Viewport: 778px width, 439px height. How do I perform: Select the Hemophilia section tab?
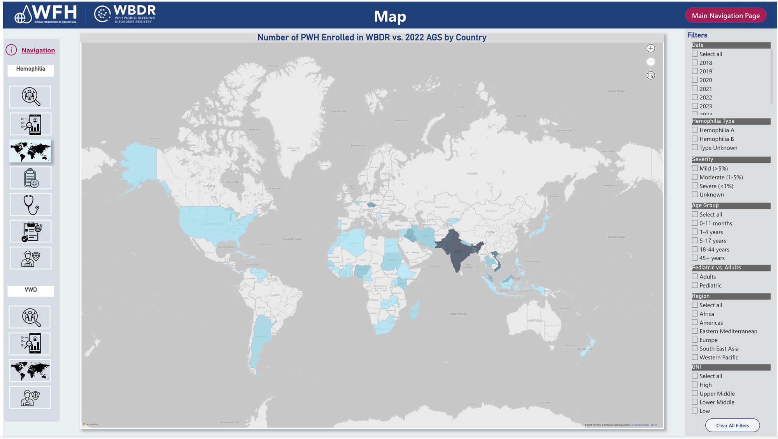tap(31, 69)
